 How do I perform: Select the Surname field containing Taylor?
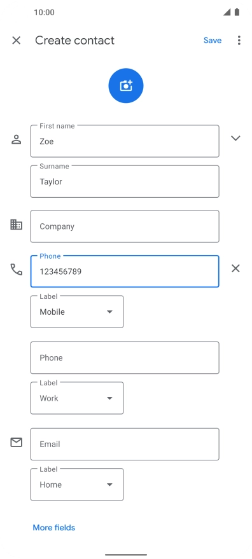pyautogui.click(x=125, y=181)
